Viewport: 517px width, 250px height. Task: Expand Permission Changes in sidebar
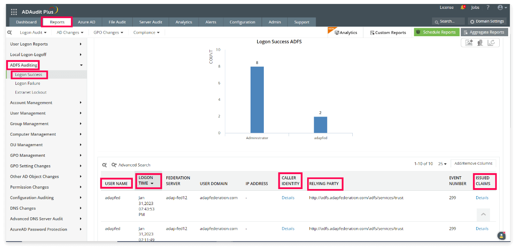pos(46,187)
